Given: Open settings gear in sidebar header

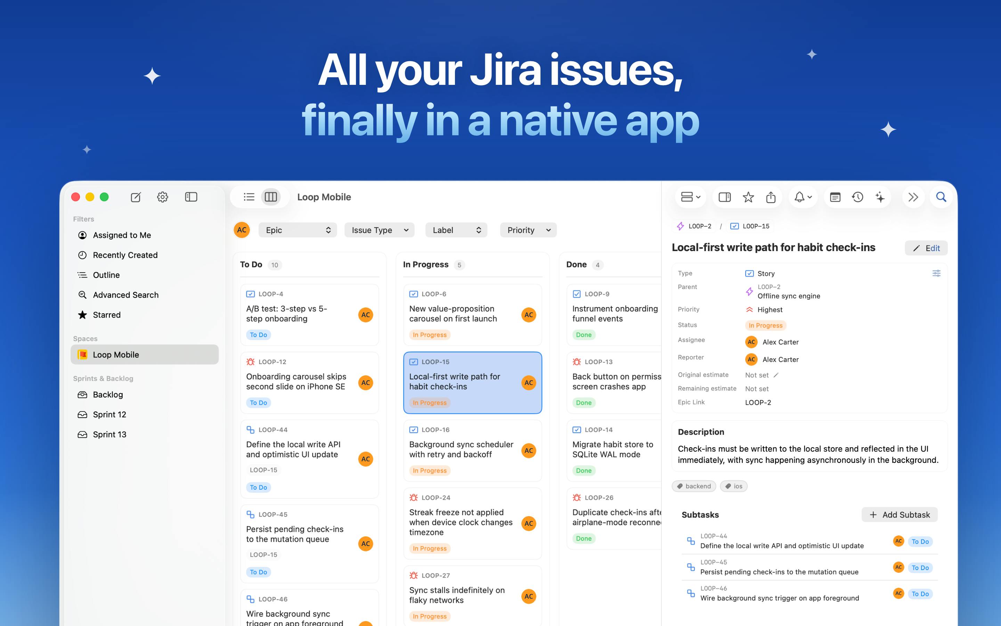Looking at the screenshot, I should pyautogui.click(x=163, y=197).
